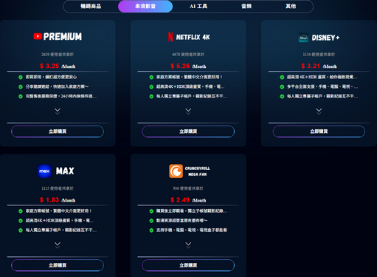The image size is (377, 277).
Task: Click the $ 3.25 /Month price
Action: pos(58,66)
